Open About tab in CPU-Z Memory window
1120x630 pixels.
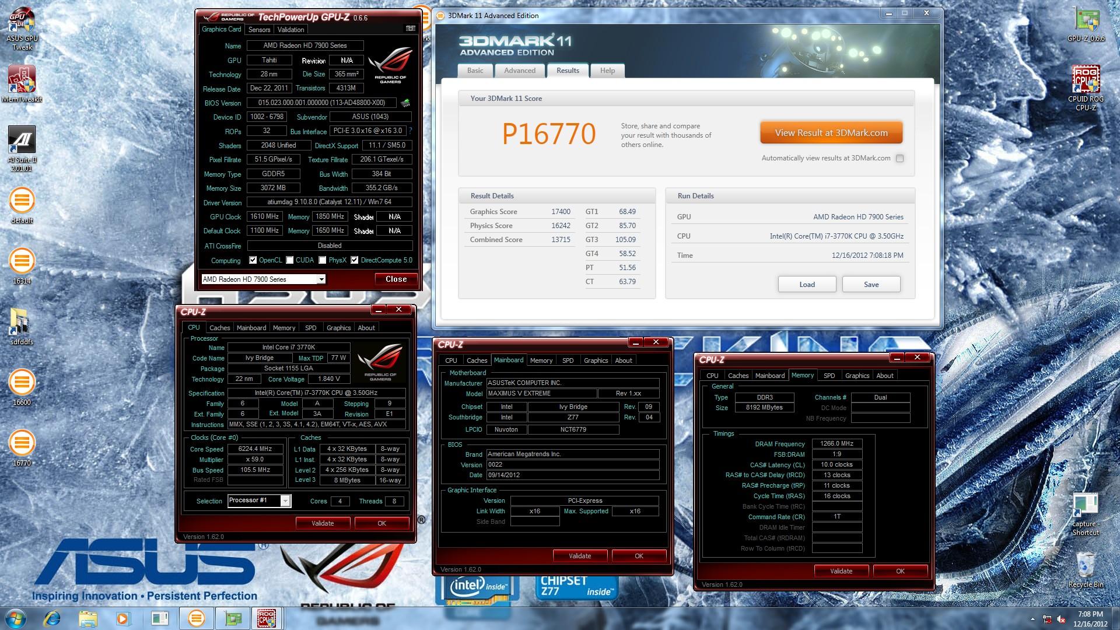pyautogui.click(x=884, y=376)
